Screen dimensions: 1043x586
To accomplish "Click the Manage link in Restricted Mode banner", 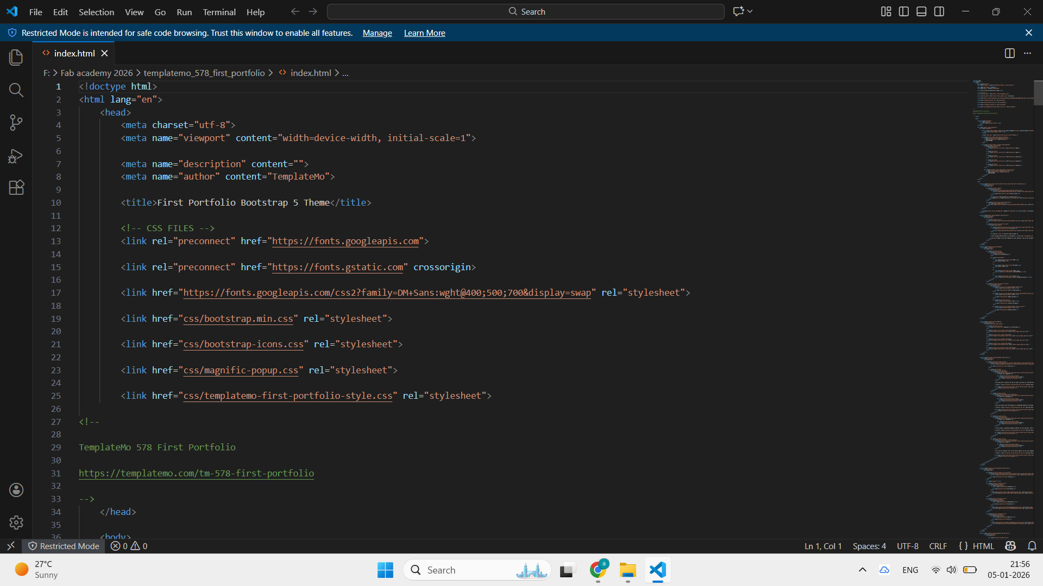I will click(x=377, y=33).
